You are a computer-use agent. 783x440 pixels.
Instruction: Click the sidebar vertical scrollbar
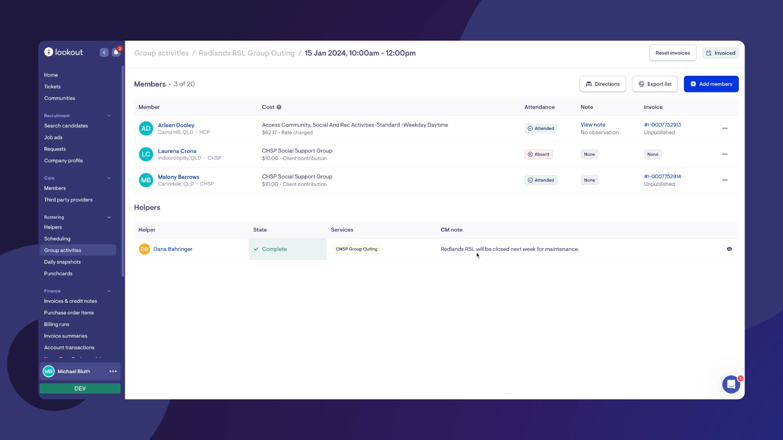122,171
